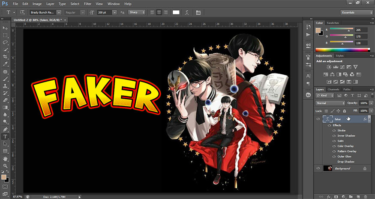Viewport: 375px width, 199px height.
Task: Right align the text
Action: coord(165,12)
